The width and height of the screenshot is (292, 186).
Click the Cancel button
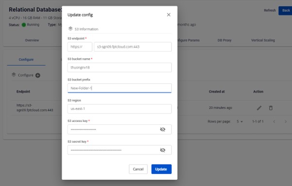pos(138,169)
